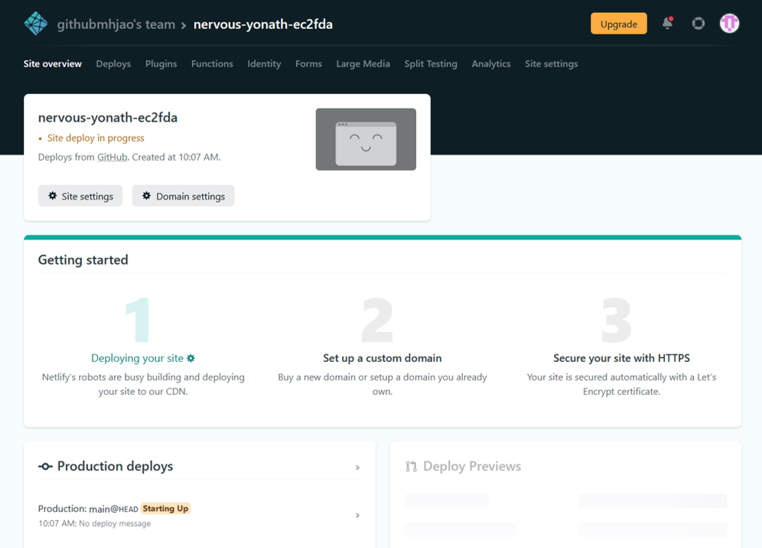This screenshot has height=548, width=762.
Task: Open the user avatar menu
Action: [729, 23]
